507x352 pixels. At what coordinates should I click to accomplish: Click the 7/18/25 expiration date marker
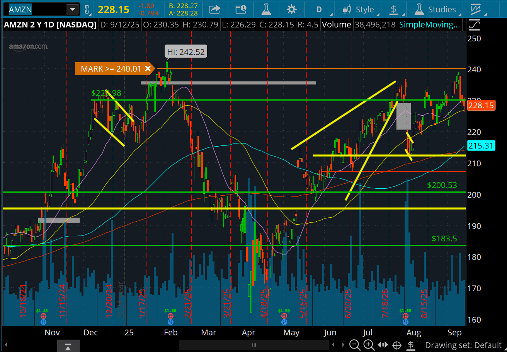click(x=385, y=304)
